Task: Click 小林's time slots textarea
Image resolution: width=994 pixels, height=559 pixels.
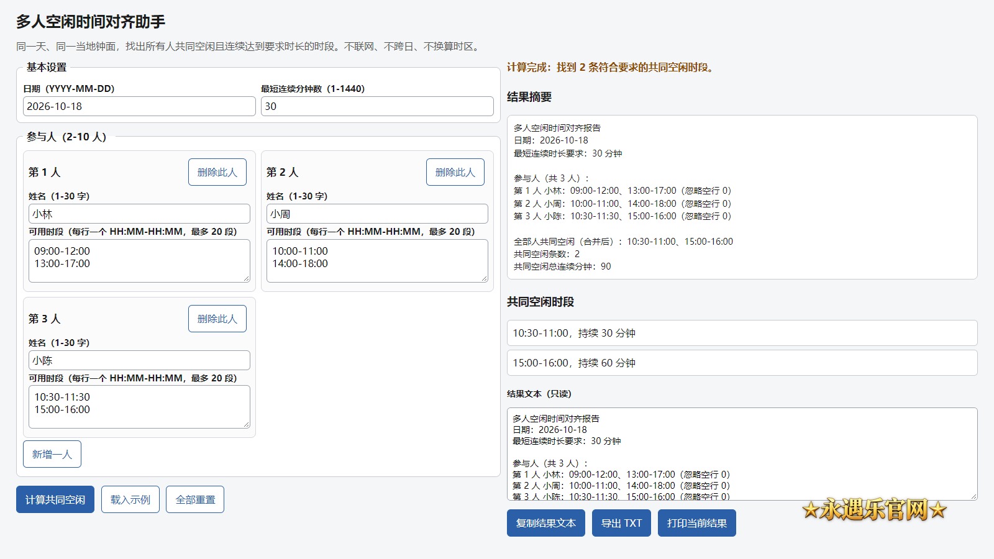Action: (139, 261)
